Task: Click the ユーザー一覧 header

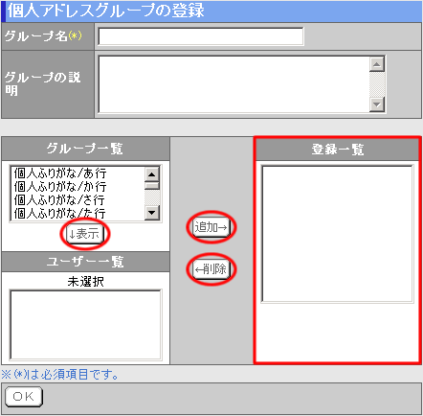Action: pyautogui.click(x=85, y=262)
